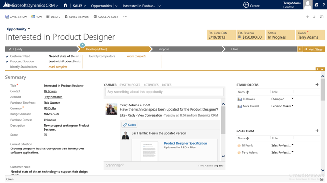Select the Close stage
The width and height of the screenshot is (327, 183).
coord(260,49)
